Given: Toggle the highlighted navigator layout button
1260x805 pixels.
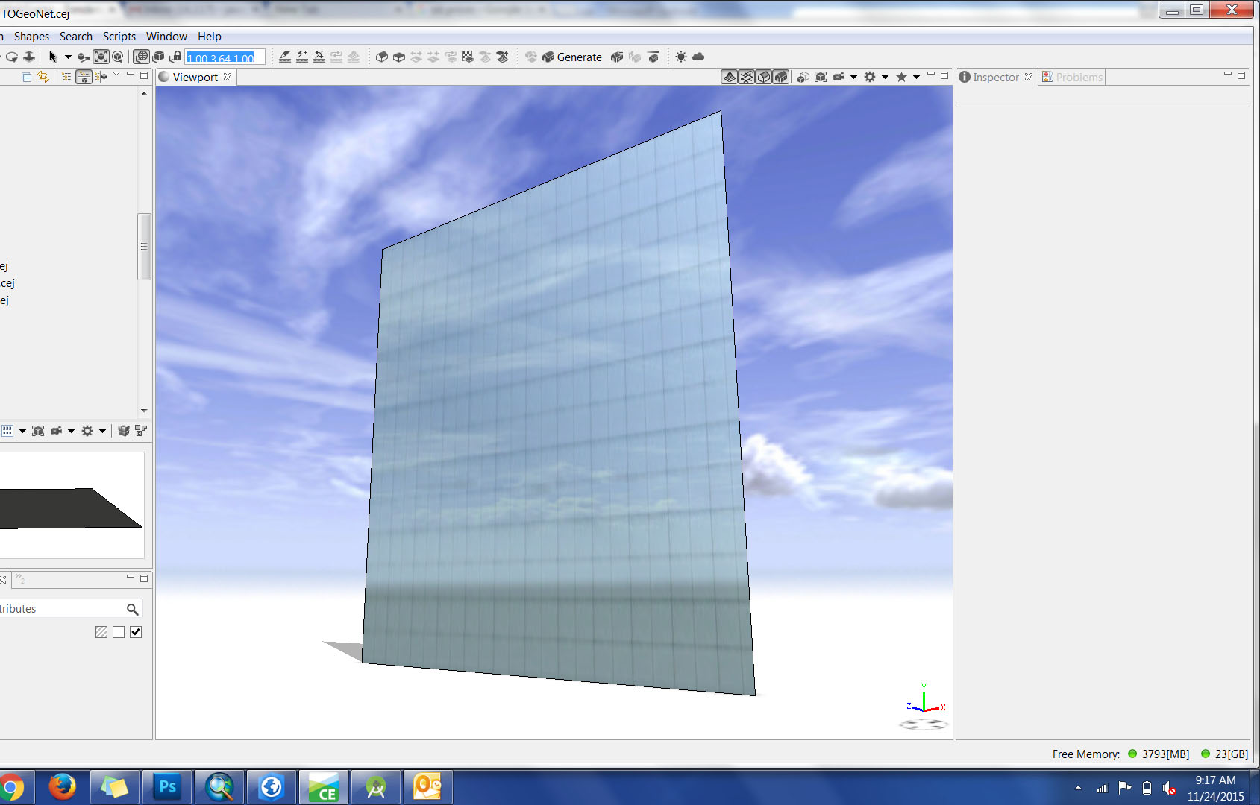Looking at the screenshot, I should point(84,77).
